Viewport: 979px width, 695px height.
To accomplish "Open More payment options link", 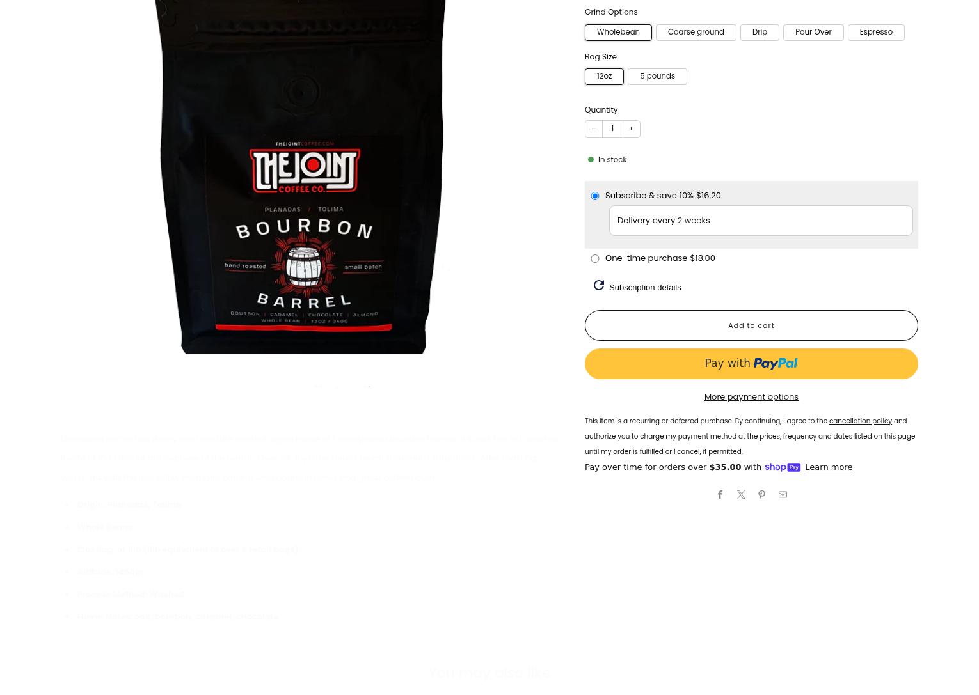I will [x=751, y=397].
